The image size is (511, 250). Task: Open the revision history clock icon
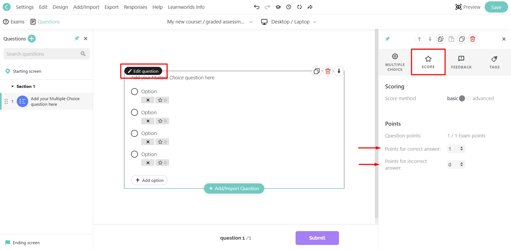pyautogui.click(x=289, y=7)
